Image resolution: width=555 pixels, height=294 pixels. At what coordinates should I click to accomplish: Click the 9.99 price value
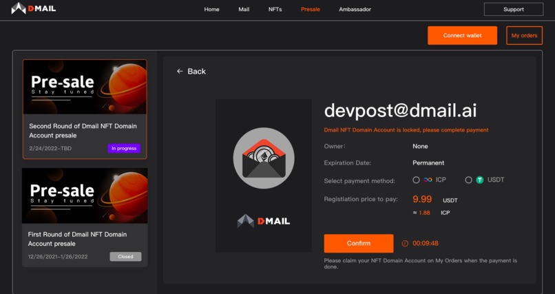[422, 199]
